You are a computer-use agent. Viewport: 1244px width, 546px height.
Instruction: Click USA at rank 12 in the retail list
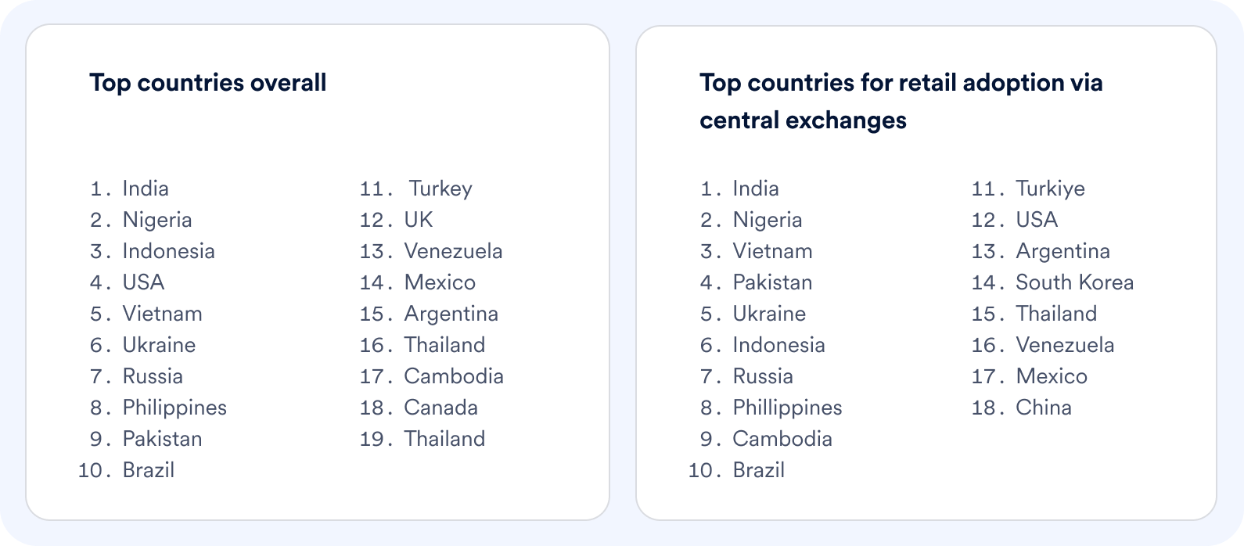click(x=1037, y=220)
